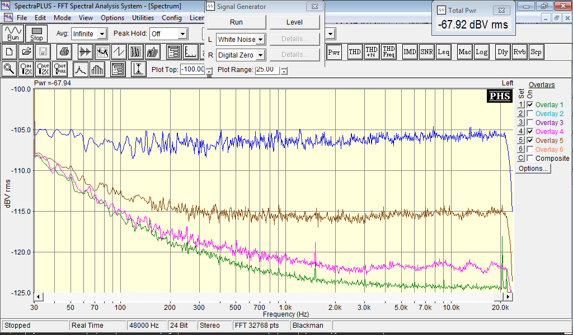Enable the Overlay 6 checkbox
The height and width of the screenshot is (335, 573).
tap(530, 150)
